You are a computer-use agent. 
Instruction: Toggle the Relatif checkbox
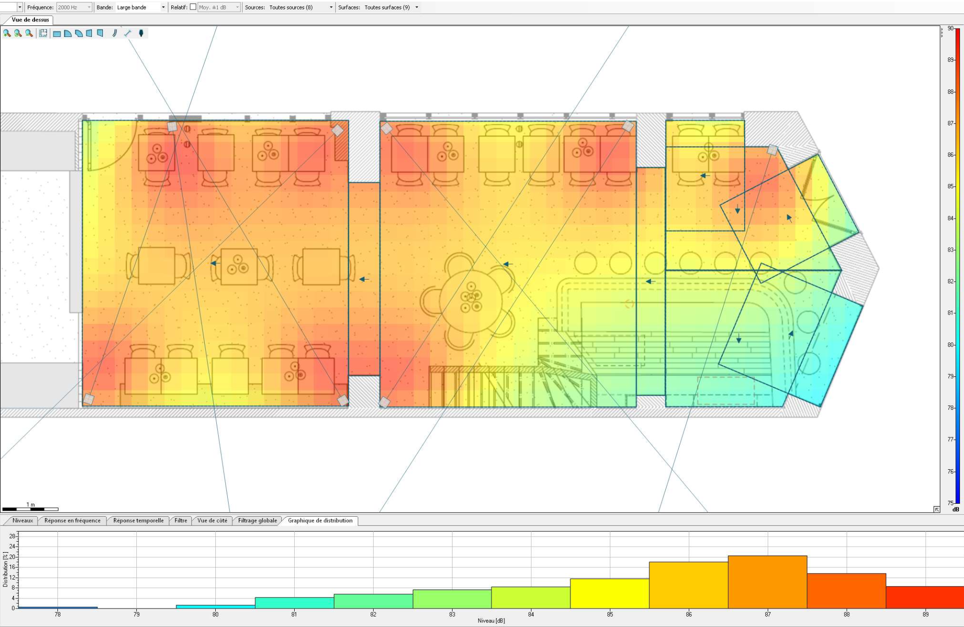[193, 7]
